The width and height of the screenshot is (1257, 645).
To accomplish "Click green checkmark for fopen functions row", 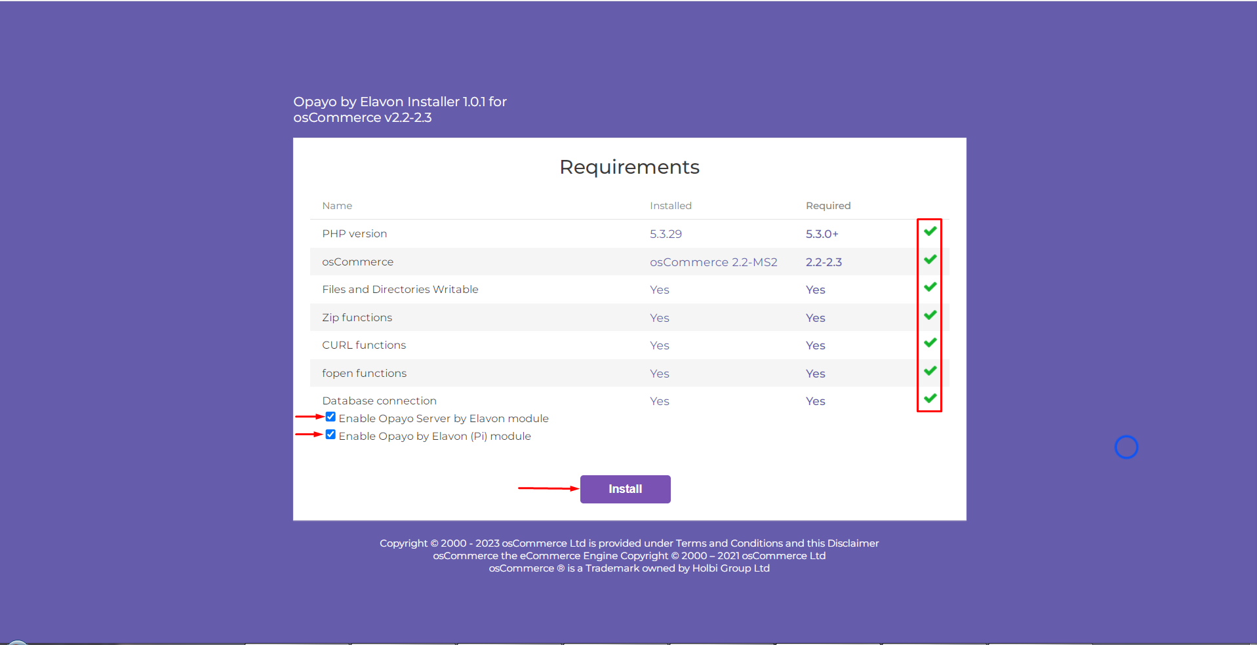I will click(x=930, y=370).
